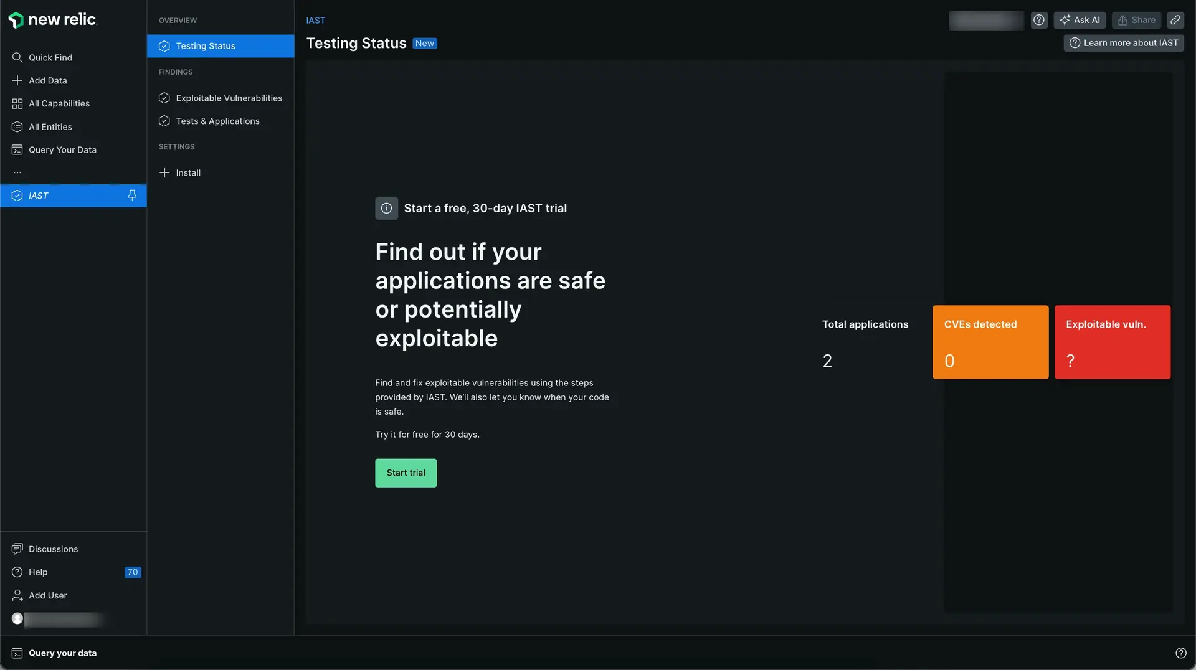Open All Capabilities grid

(59, 103)
